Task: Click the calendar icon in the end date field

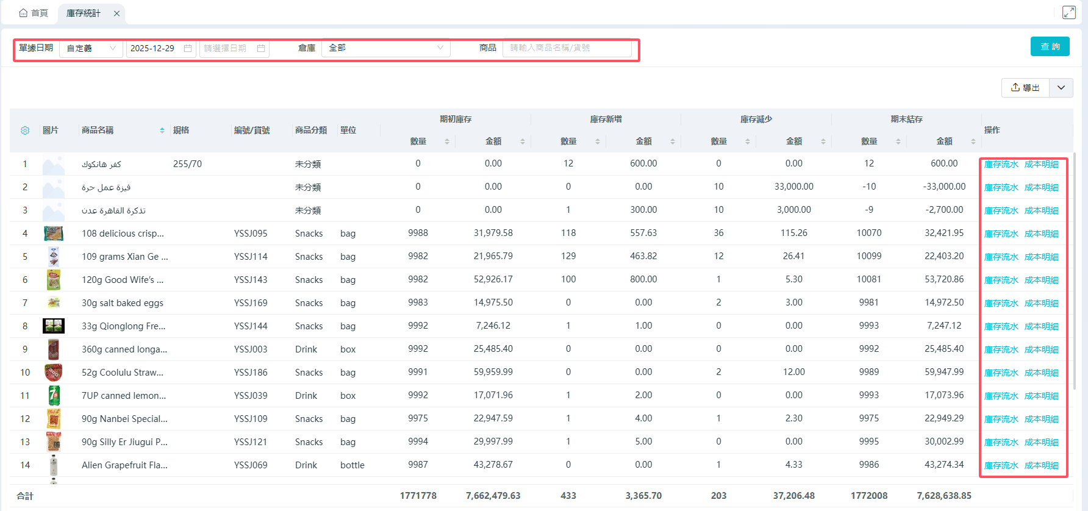Action: point(261,48)
